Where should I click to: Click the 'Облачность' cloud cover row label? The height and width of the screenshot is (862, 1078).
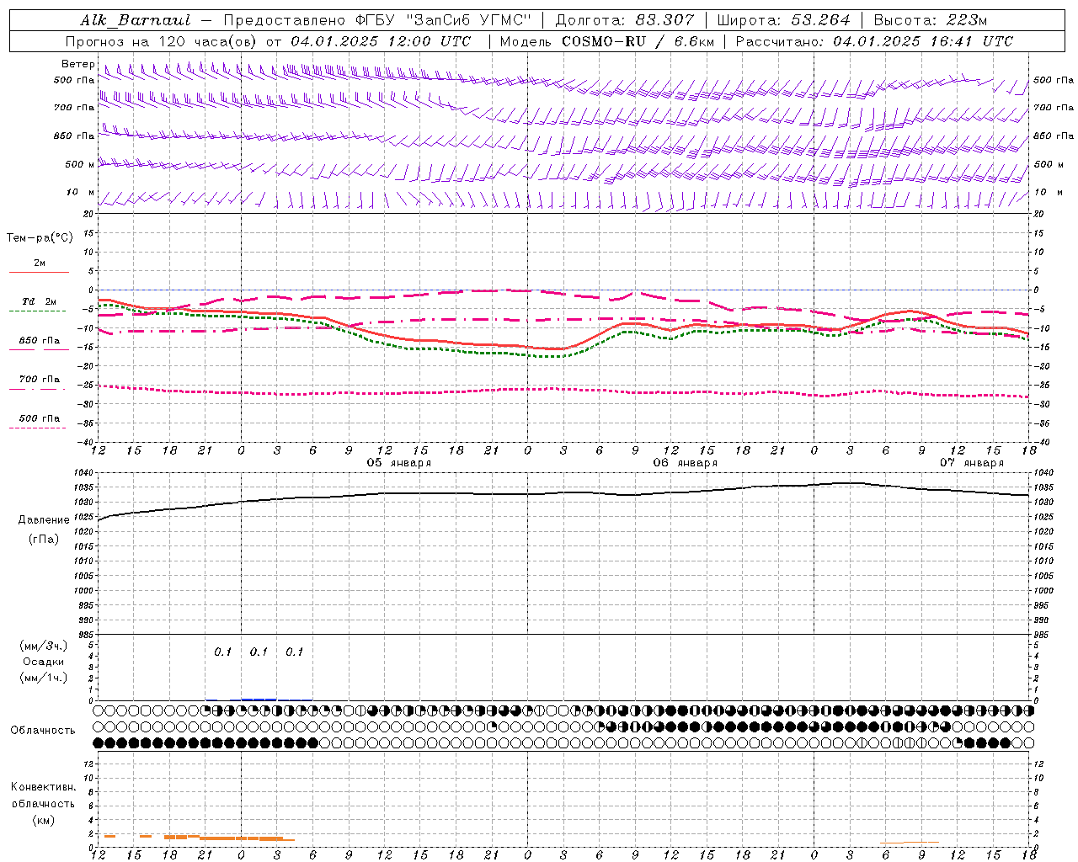click(x=43, y=731)
